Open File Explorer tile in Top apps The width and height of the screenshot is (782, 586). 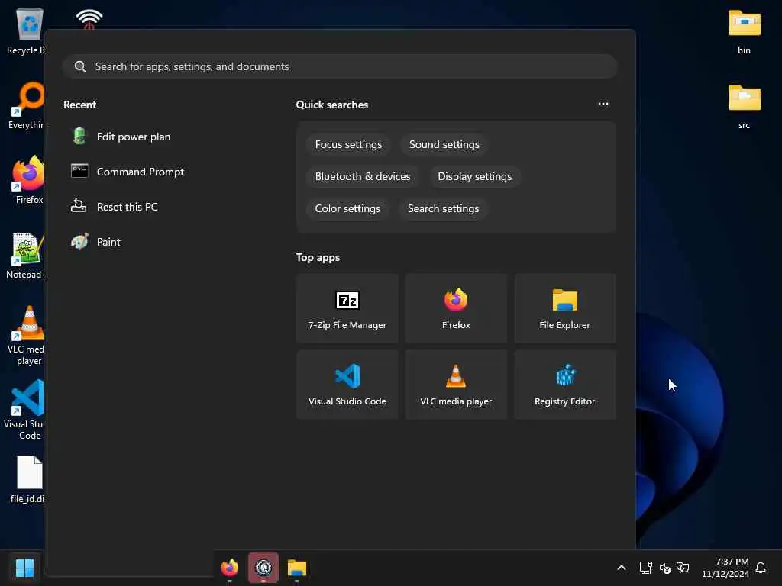564,308
